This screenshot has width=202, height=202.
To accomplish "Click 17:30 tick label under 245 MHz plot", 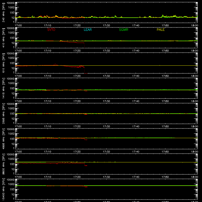I will point(106,26).
